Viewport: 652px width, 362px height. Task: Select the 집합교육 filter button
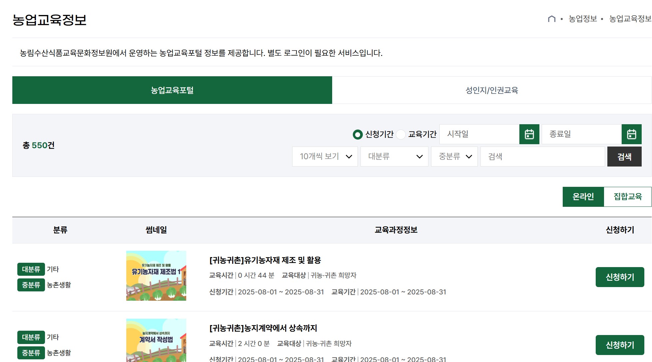(627, 197)
